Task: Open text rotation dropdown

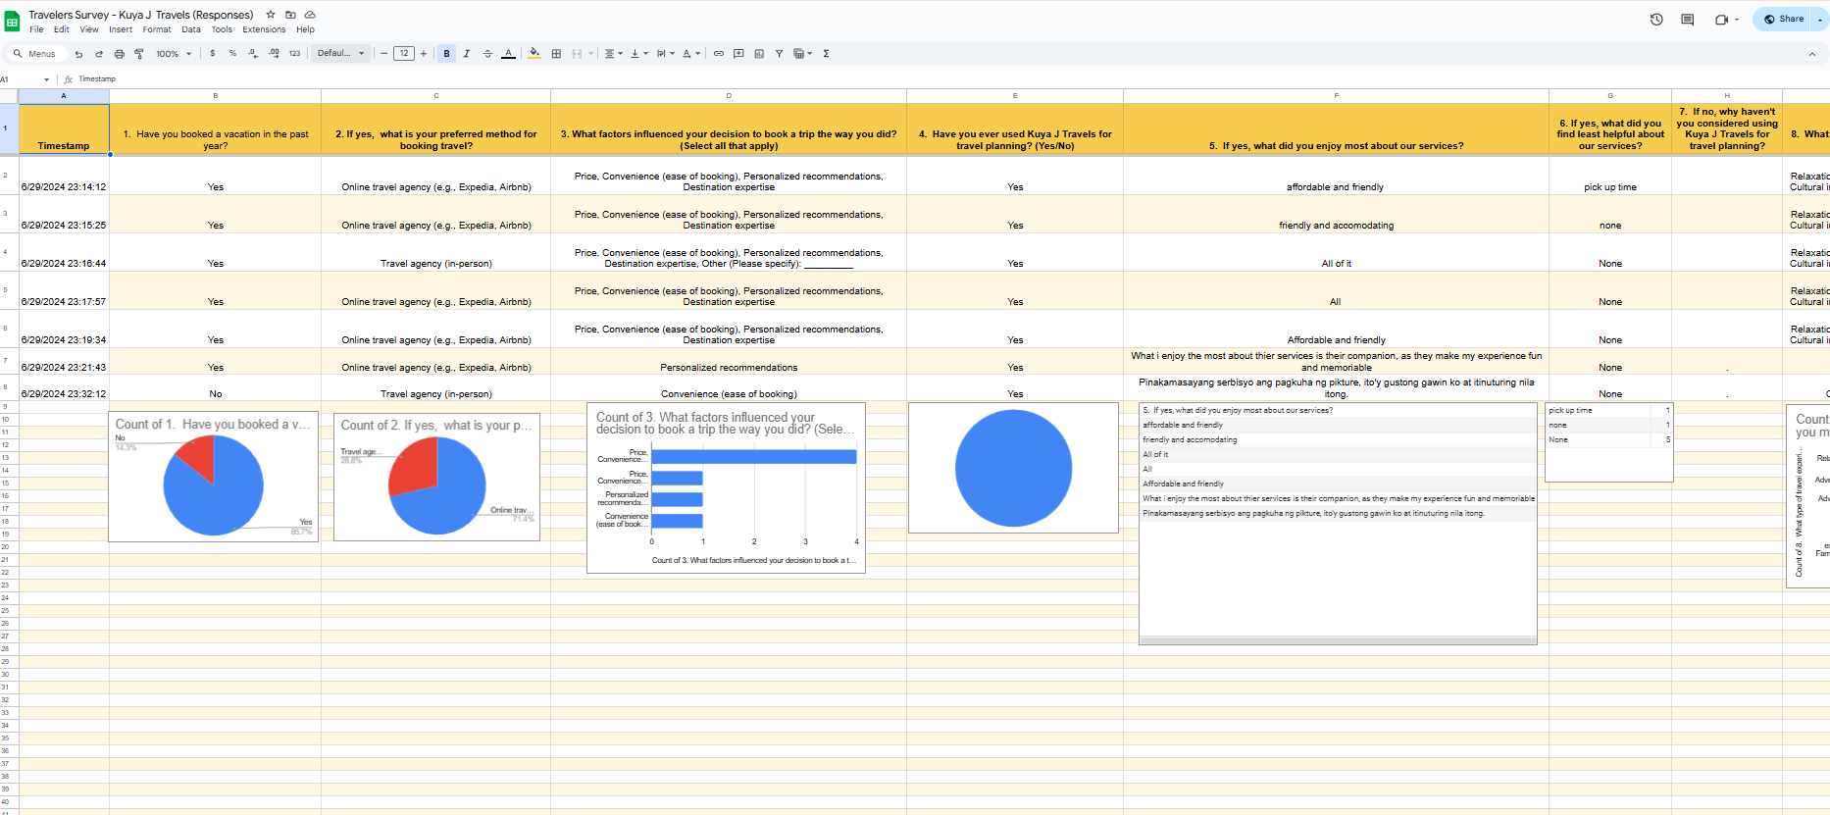Action: coord(691,54)
